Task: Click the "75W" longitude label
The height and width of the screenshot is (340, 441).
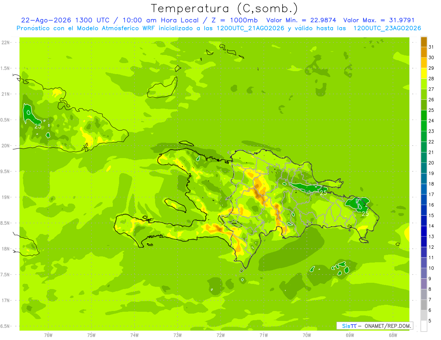Action: click(x=91, y=335)
